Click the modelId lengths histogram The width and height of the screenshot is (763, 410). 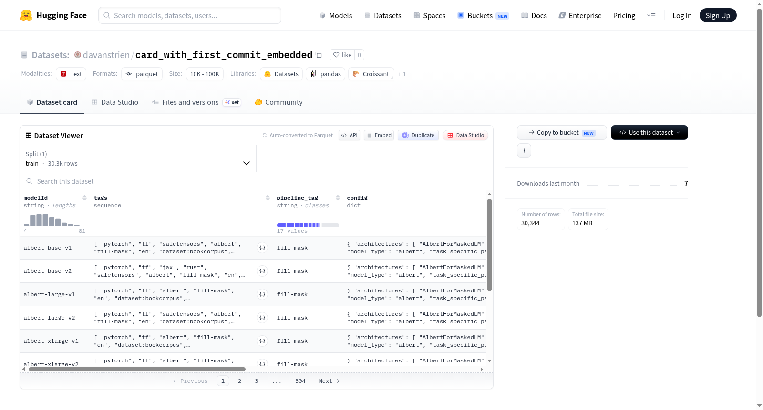(x=54, y=220)
